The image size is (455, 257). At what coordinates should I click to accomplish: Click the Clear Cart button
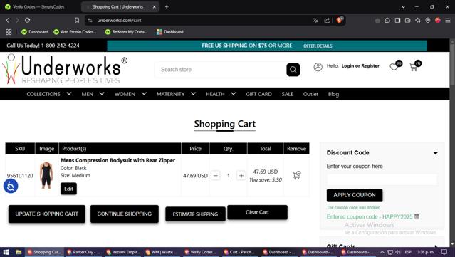pos(257,212)
